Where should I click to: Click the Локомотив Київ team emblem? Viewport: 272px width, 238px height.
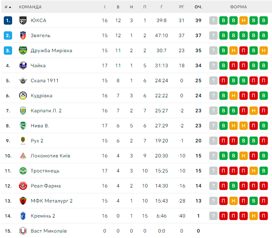(x=23, y=156)
